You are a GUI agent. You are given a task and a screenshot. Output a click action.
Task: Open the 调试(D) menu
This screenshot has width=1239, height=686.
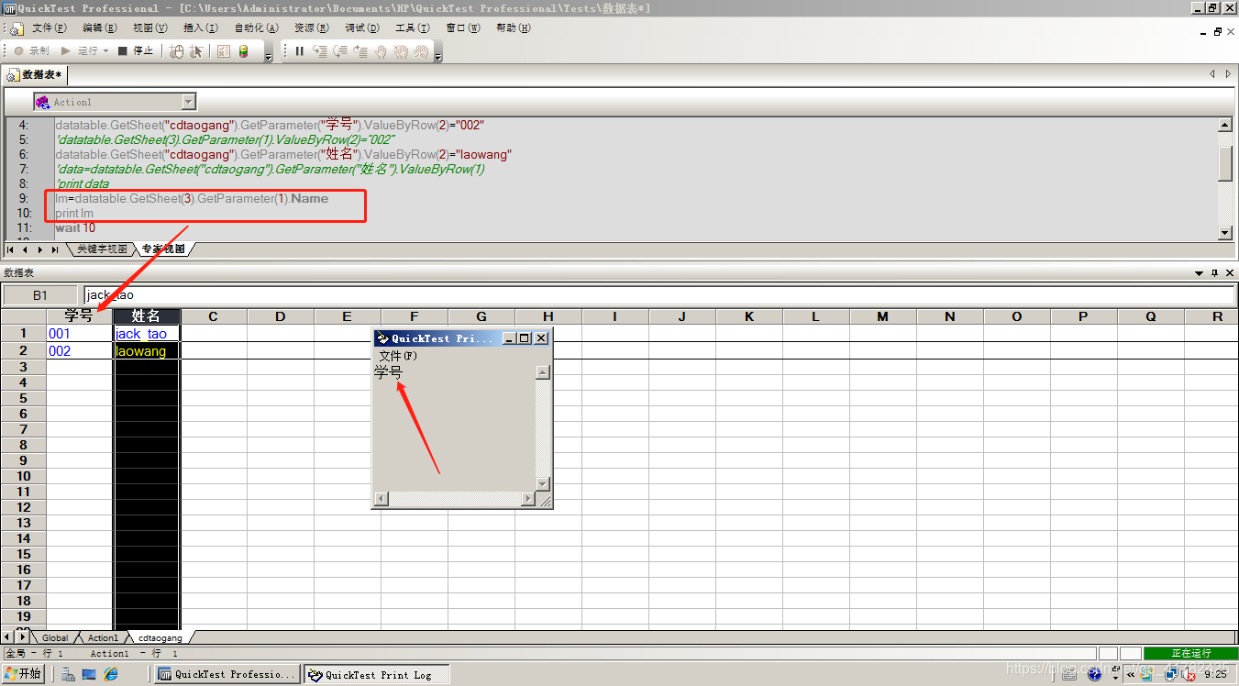pyautogui.click(x=362, y=28)
